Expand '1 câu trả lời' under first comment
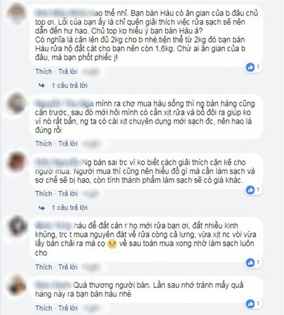This screenshot has height=315, width=284. [x=69, y=86]
